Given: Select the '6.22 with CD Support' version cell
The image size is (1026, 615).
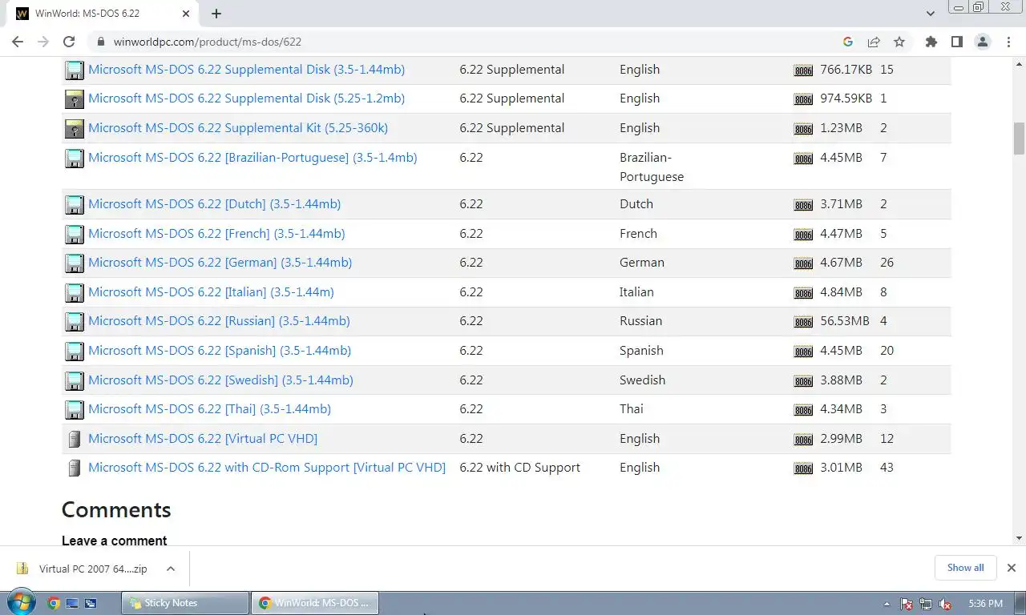Looking at the screenshot, I should (519, 468).
